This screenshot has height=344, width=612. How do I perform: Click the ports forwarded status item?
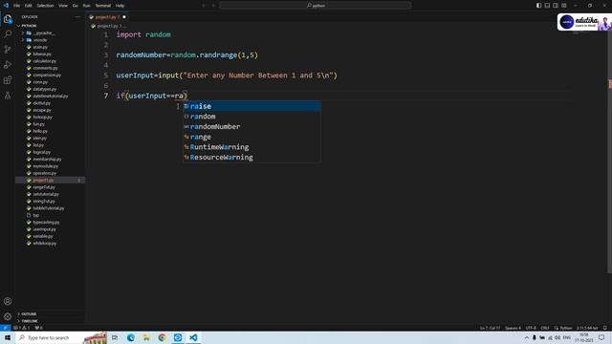point(38,328)
